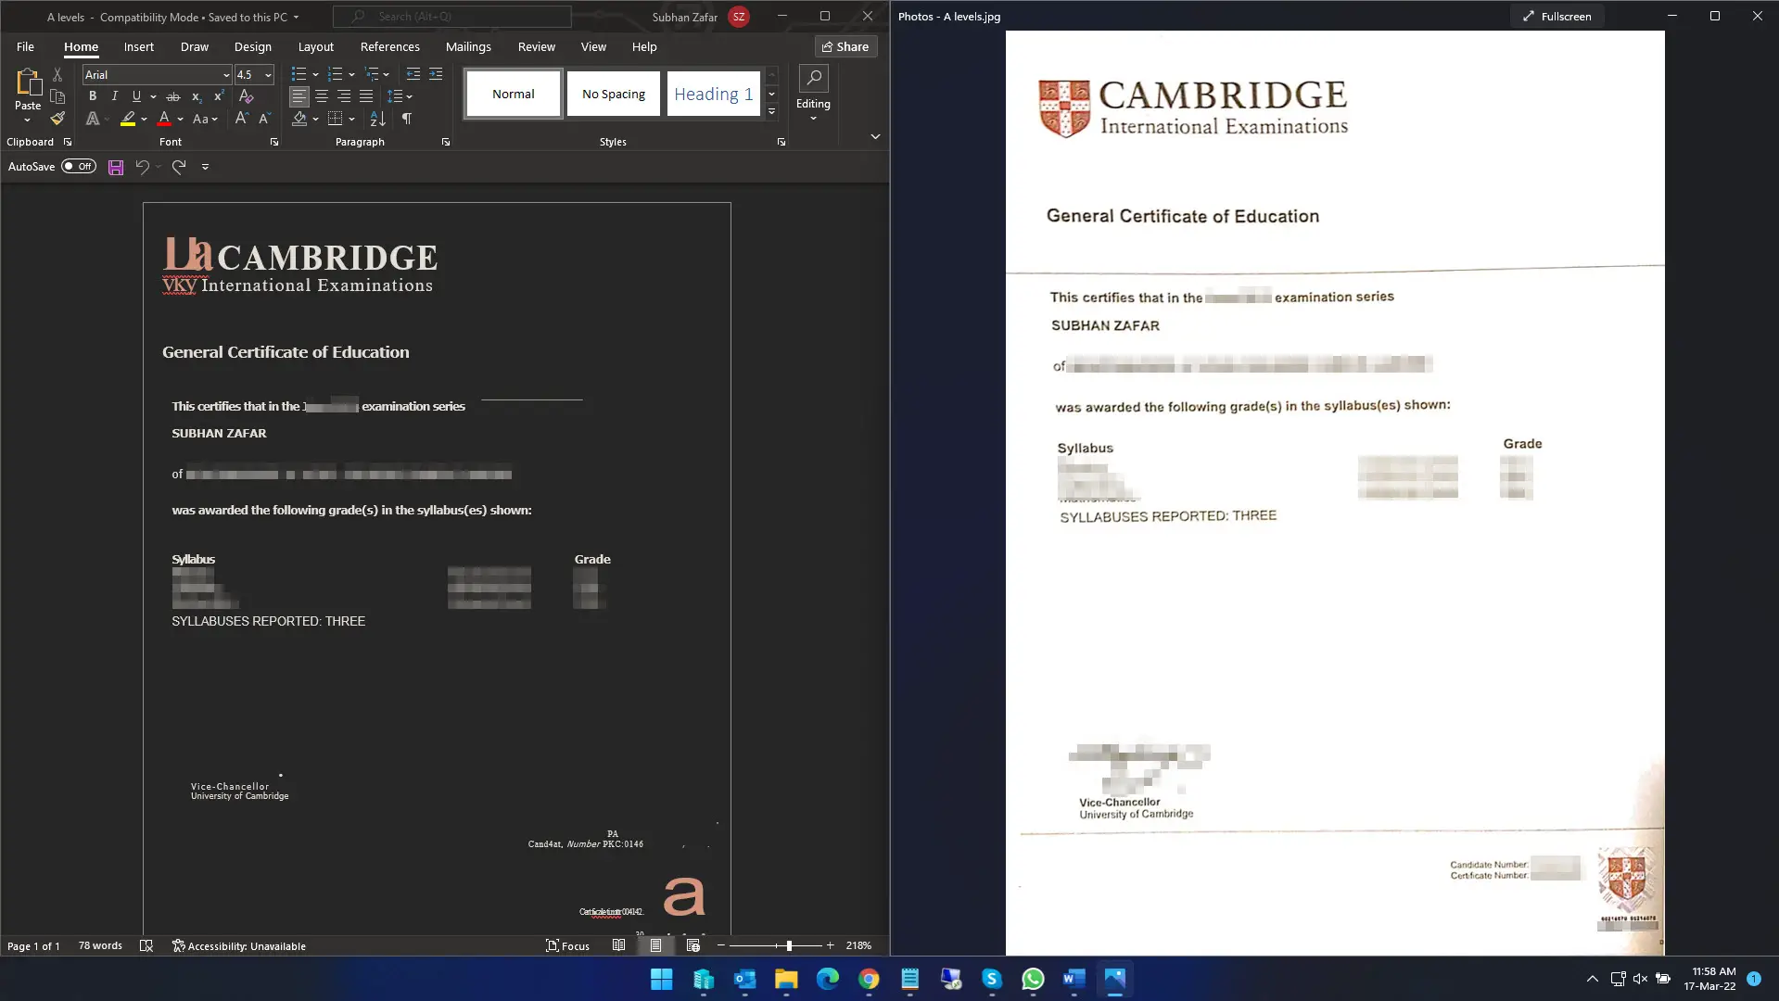Open the font size 4.5 dropdown

[268, 75]
